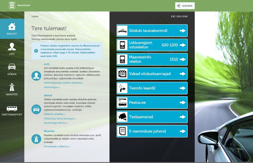
Task: Click the round road icon beside Maantee section
Action: (x=36, y=139)
